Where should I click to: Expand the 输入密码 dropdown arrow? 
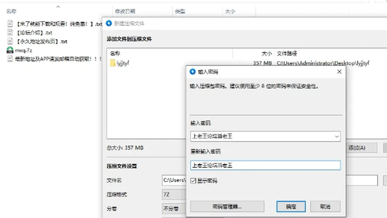[337, 136]
